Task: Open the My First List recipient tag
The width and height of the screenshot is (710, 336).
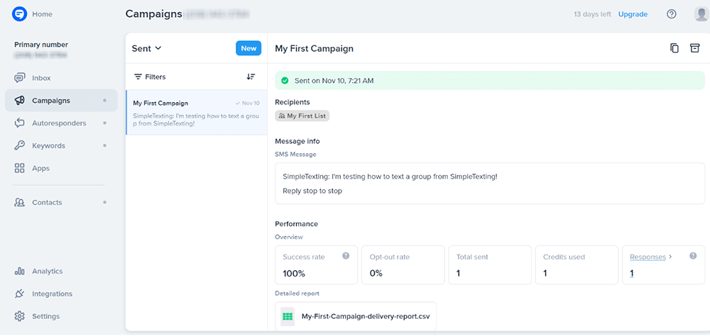Action: [x=302, y=116]
